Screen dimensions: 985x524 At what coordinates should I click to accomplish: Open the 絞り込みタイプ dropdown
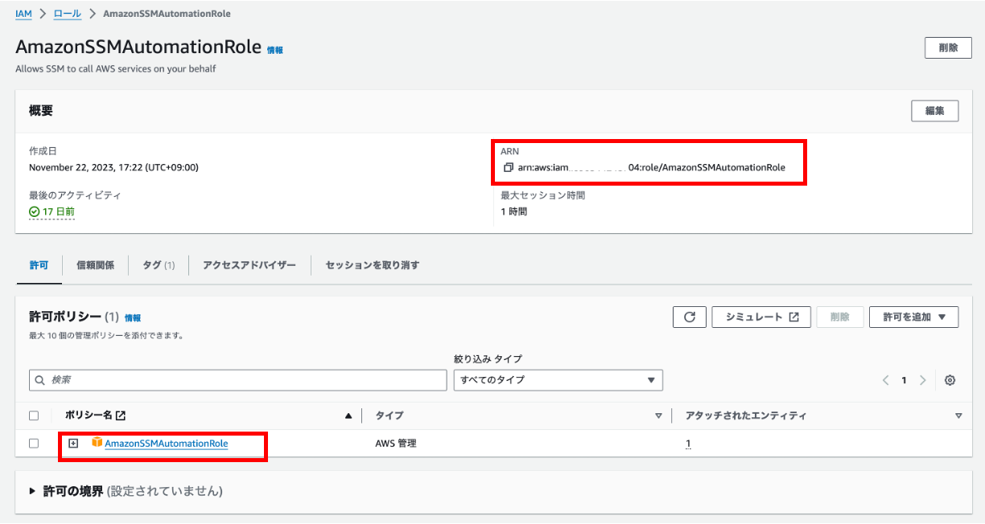pyautogui.click(x=558, y=380)
